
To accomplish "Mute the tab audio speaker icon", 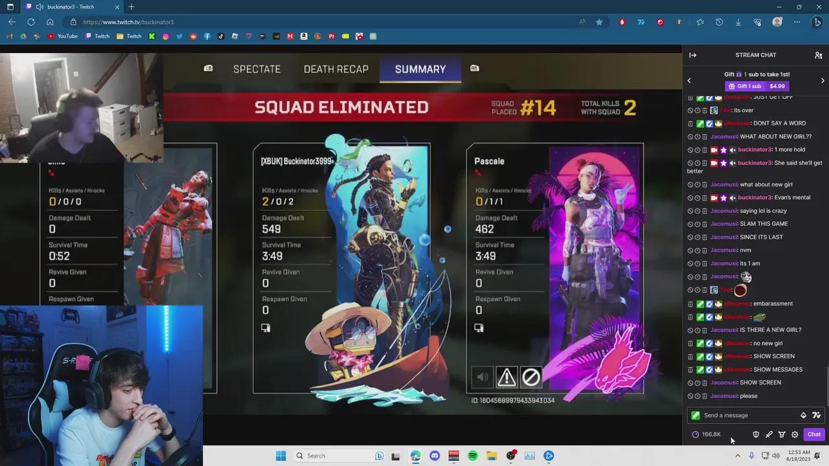I will tap(40, 6).
